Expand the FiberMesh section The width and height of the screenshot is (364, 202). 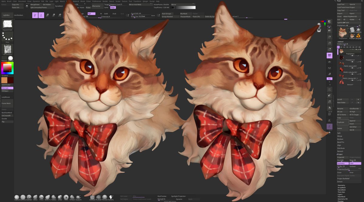click(x=342, y=197)
